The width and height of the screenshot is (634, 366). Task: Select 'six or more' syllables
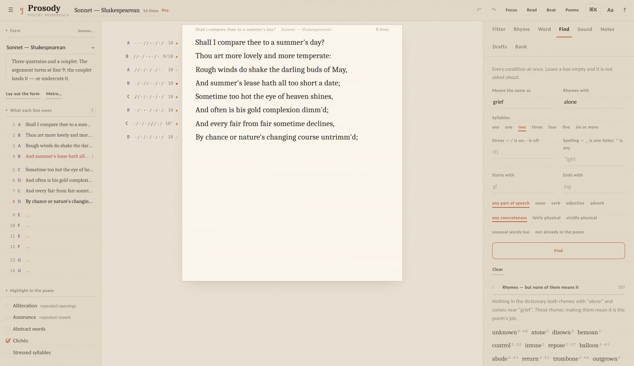coord(587,127)
